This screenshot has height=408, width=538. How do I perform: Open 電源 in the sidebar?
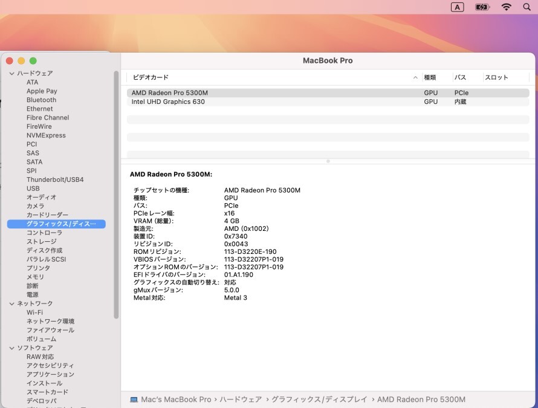point(33,295)
